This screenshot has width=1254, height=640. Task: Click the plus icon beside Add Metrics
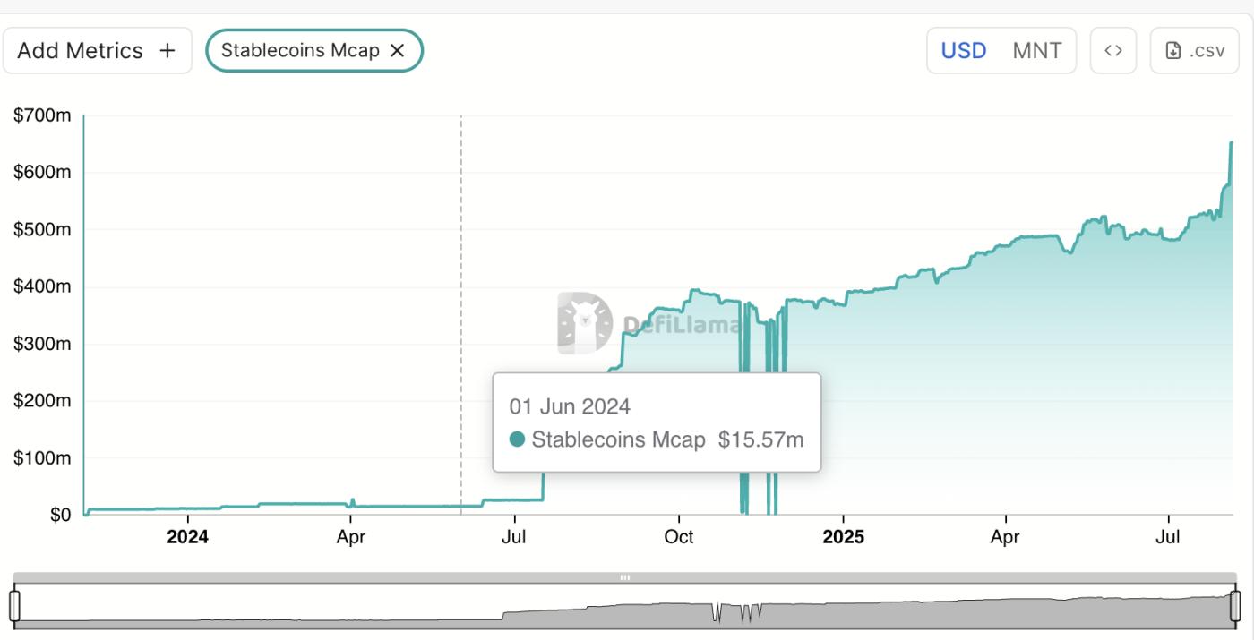[167, 50]
